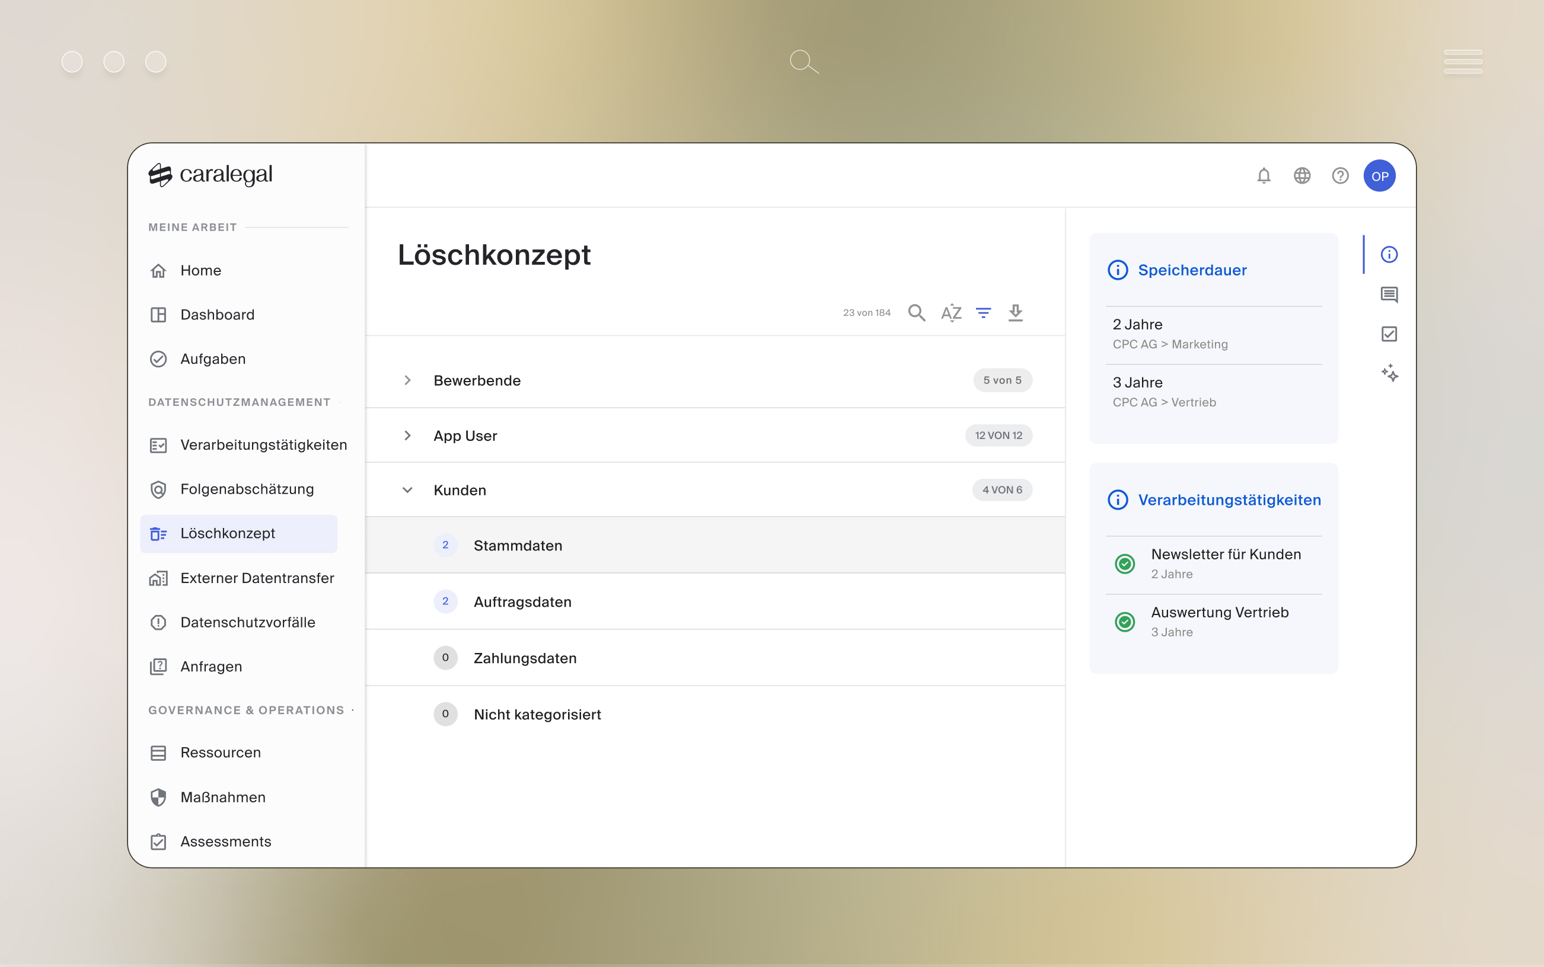The width and height of the screenshot is (1544, 967).
Task: Select the Zahlungsdaten row
Action: pos(714,658)
